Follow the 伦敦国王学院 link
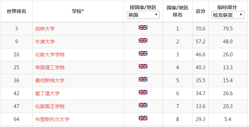 point(50,106)
